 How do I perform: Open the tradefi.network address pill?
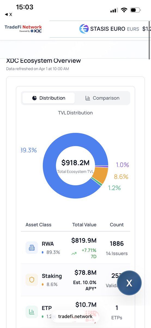[75, 317]
